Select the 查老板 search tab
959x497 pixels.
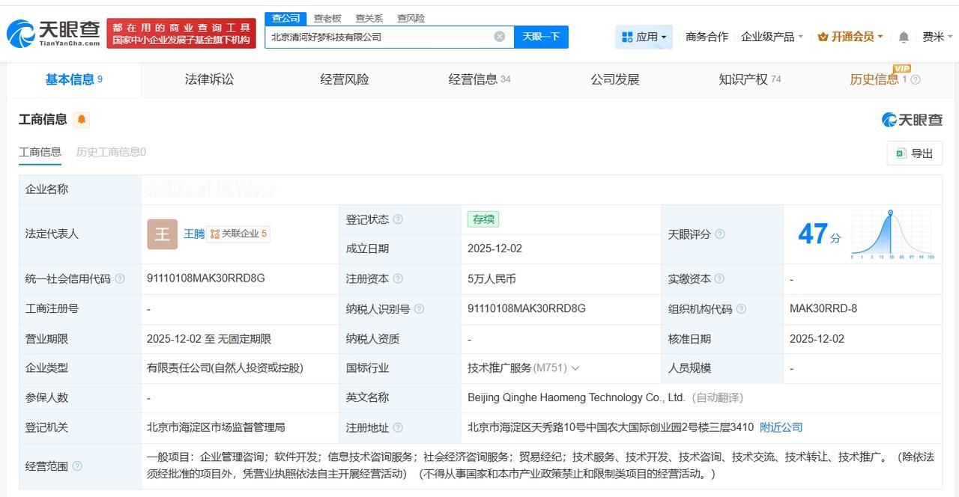(327, 18)
